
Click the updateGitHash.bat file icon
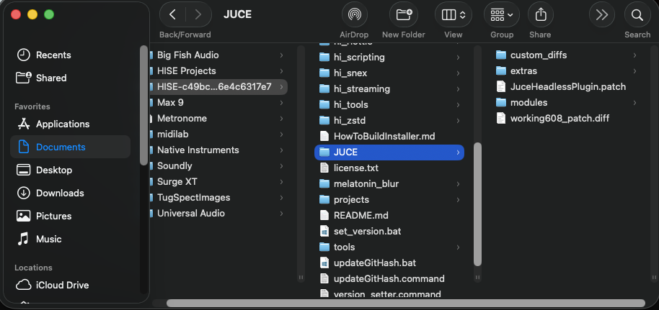coord(324,263)
